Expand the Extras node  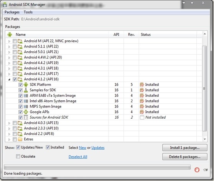[x=9, y=139]
